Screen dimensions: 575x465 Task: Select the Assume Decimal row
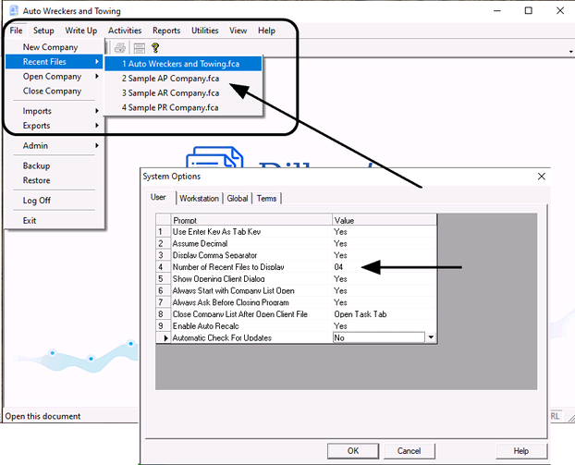coord(297,243)
